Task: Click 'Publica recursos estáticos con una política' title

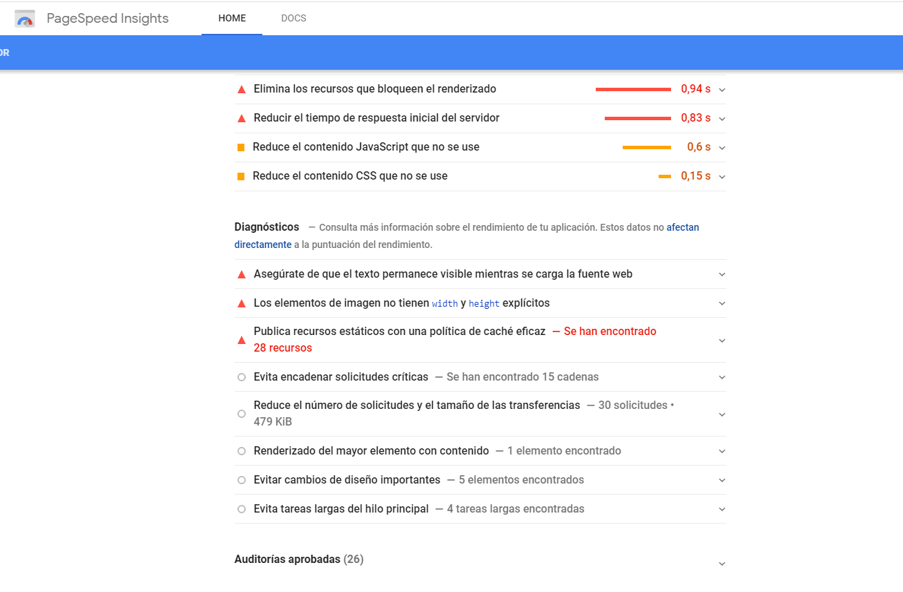Action: 400,332
